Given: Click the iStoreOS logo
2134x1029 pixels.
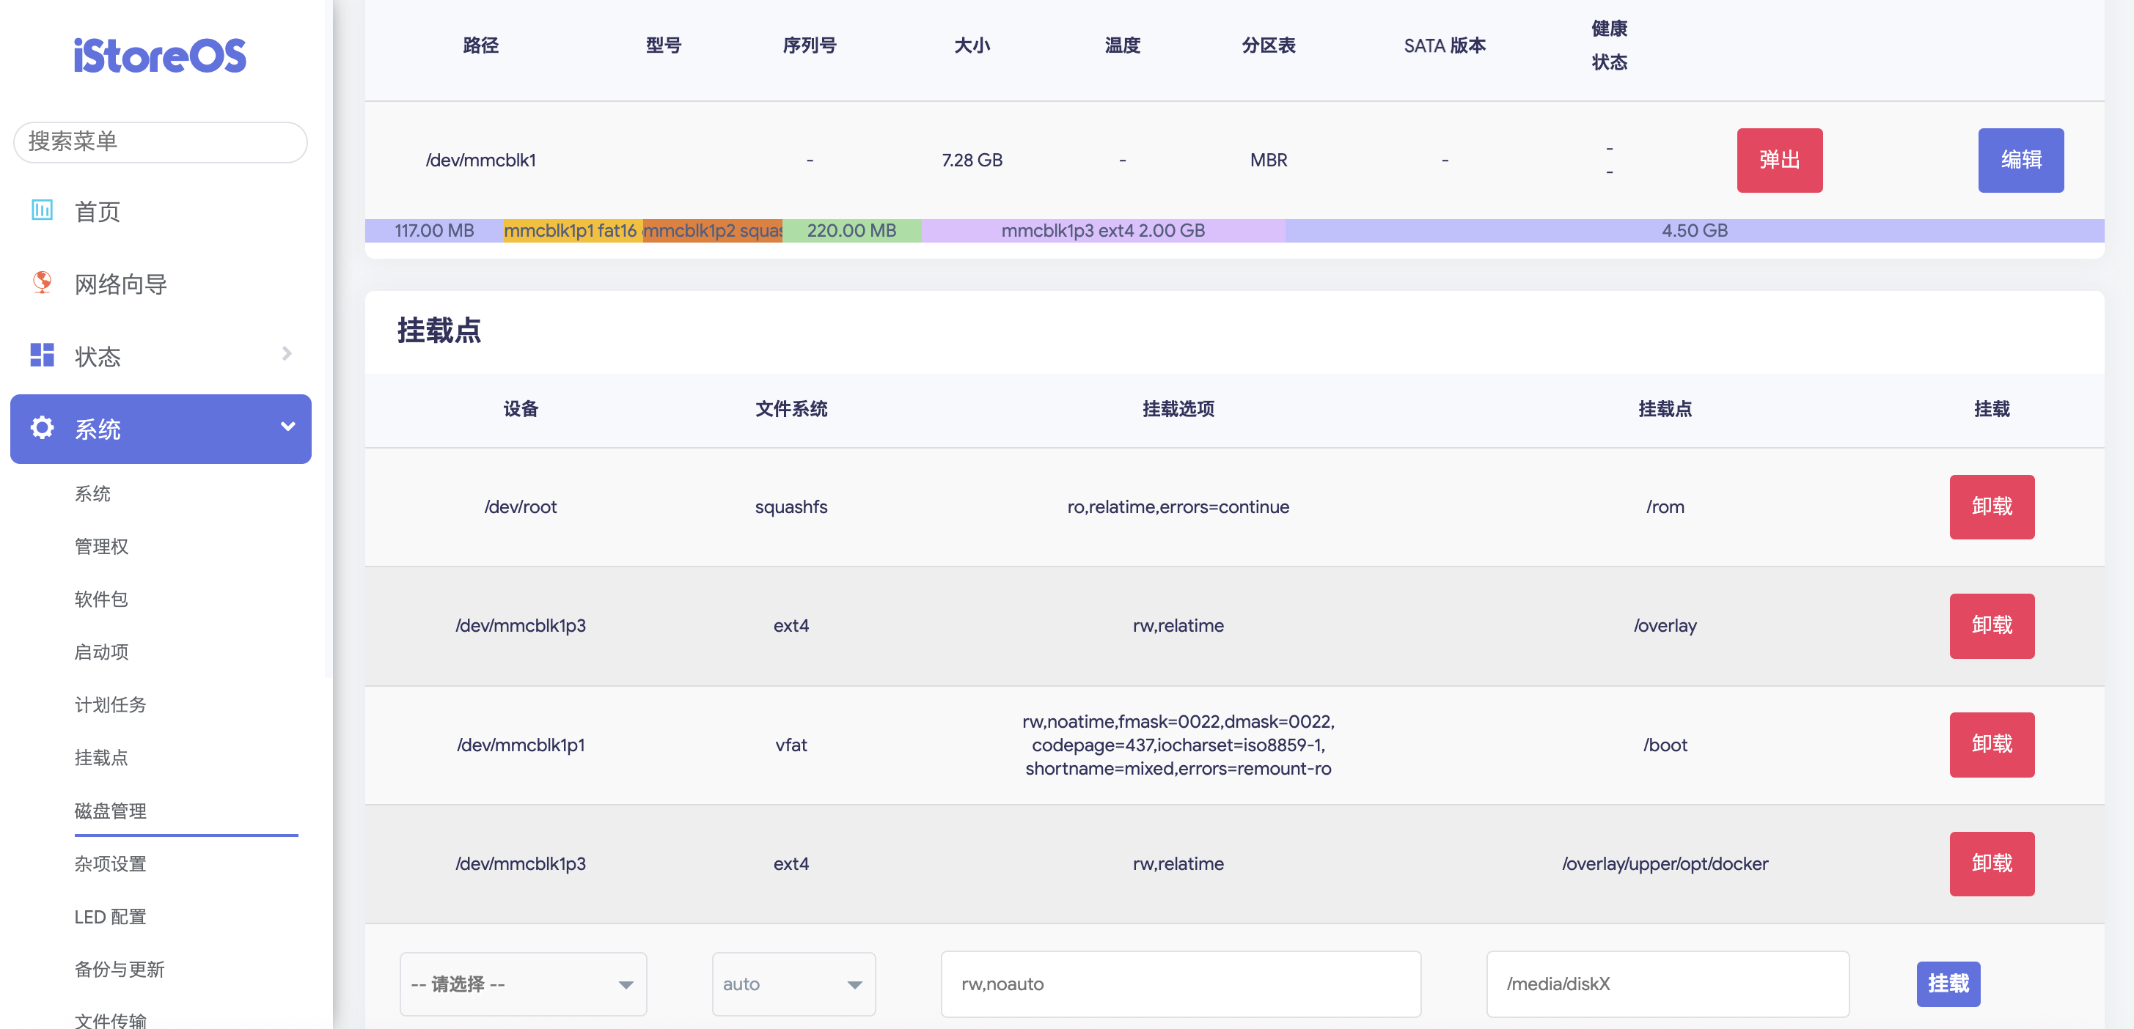Looking at the screenshot, I should pyautogui.click(x=160, y=56).
